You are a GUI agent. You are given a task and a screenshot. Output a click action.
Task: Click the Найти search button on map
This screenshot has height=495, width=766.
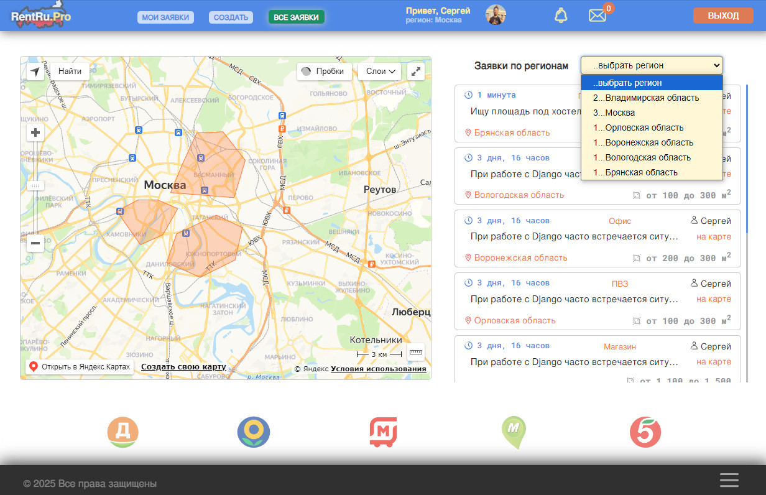(x=70, y=72)
